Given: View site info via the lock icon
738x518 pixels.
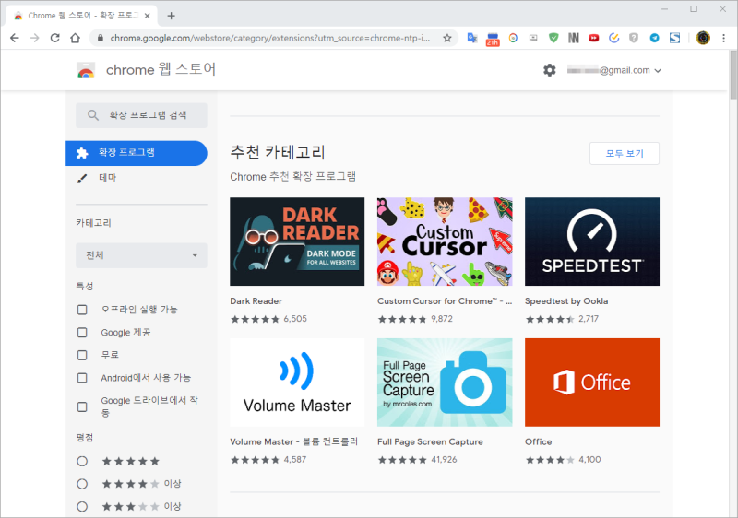Looking at the screenshot, I should click(x=101, y=38).
